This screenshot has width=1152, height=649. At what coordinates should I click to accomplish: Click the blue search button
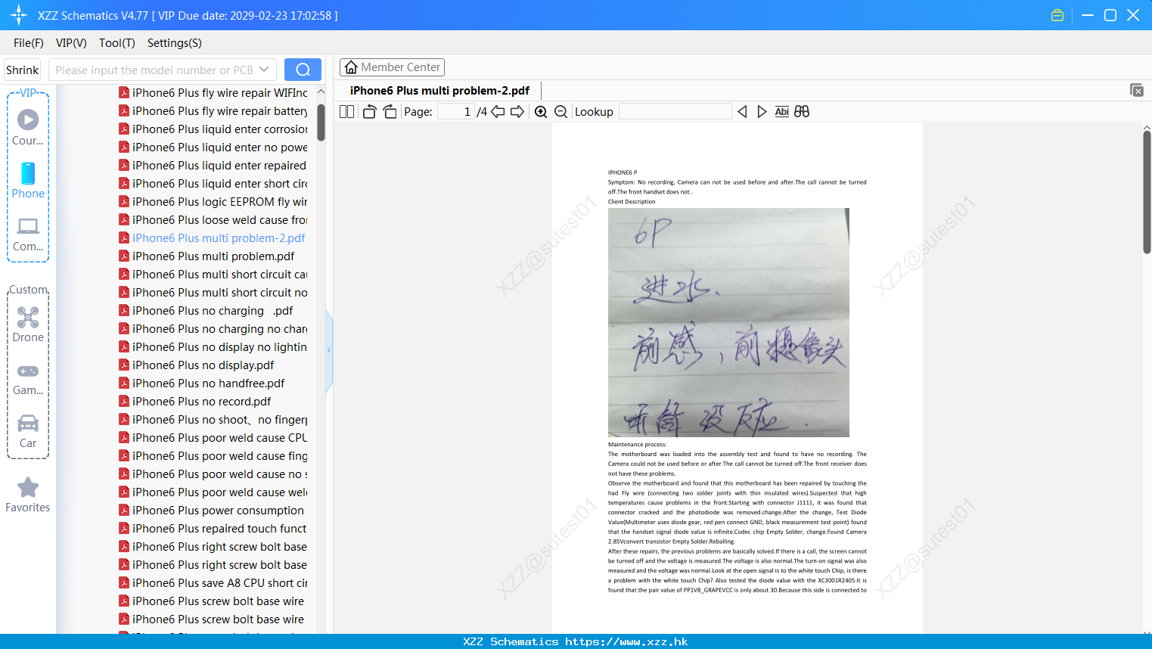pos(303,70)
